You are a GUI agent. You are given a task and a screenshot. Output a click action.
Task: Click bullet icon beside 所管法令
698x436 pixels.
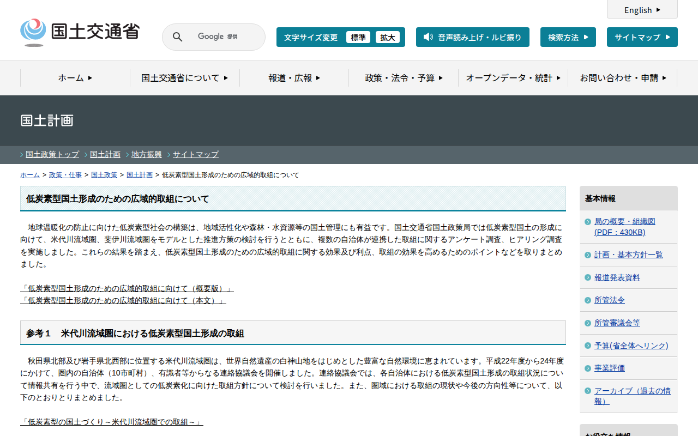(x=587, y=300)
